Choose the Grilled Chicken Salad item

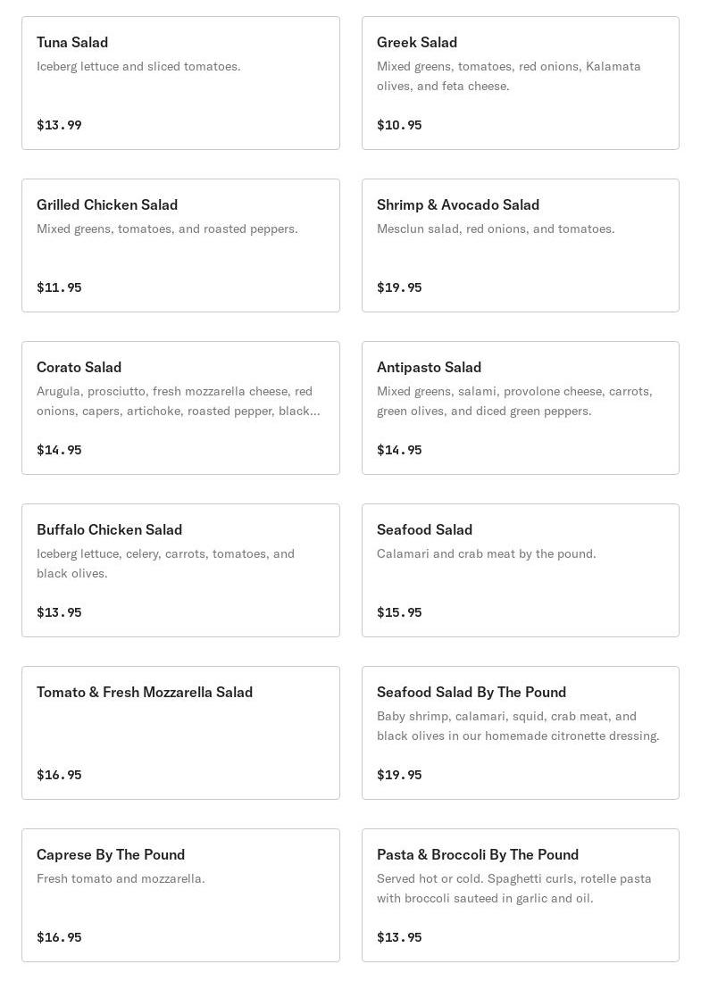click(x=181, y=245)
